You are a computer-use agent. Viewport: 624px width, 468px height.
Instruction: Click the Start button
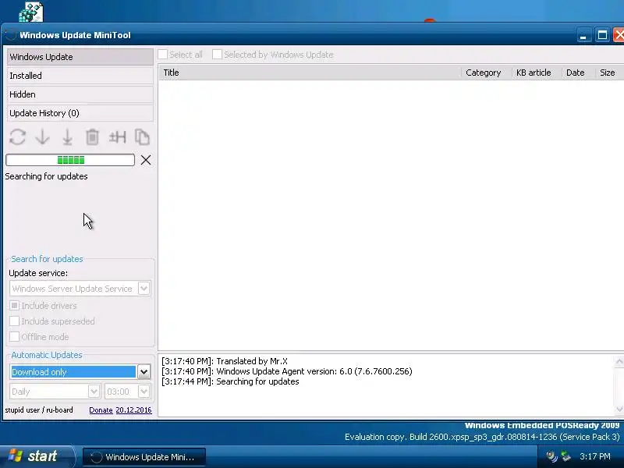click(37, 456)
